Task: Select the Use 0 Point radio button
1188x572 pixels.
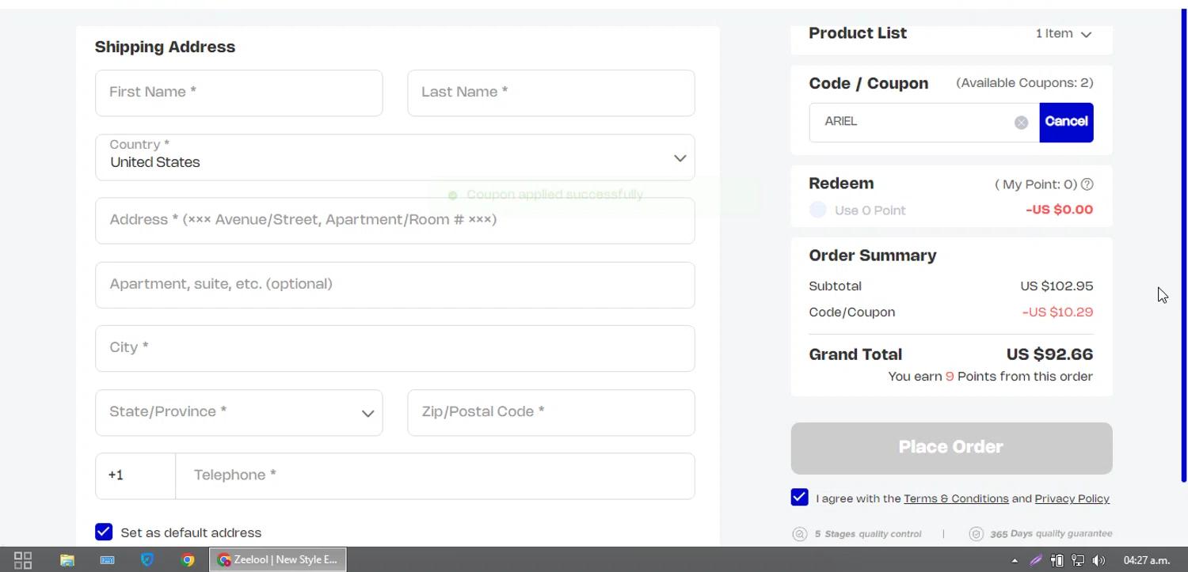Action: tap(818, 210)
